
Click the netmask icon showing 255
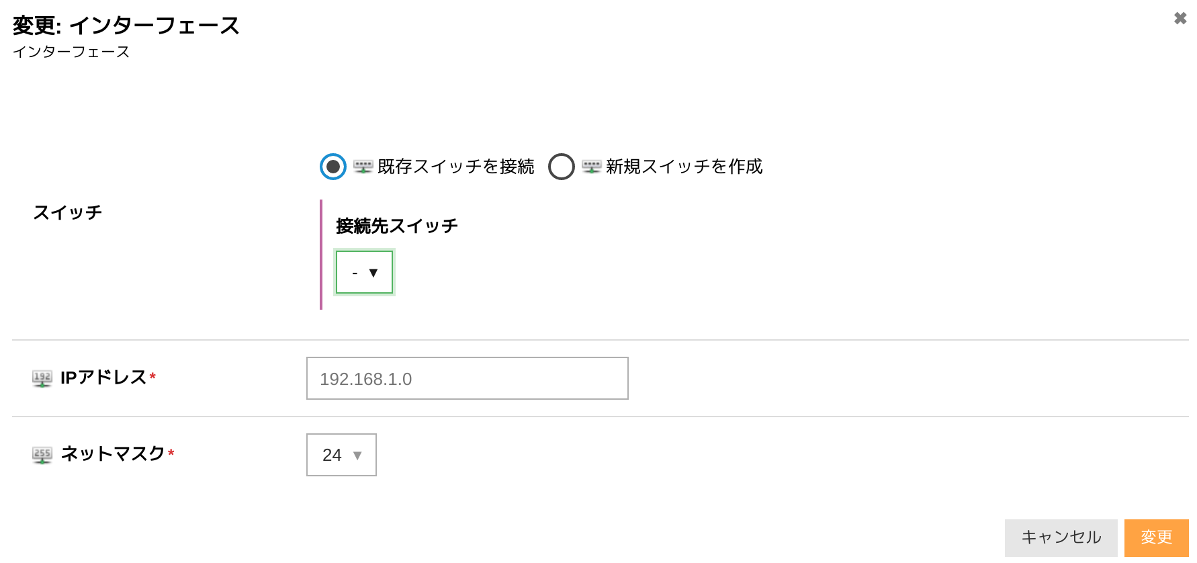(42, 455)
